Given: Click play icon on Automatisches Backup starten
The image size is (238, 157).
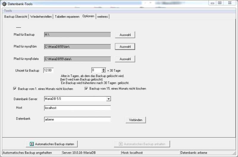Looking at the screenshot, I should pyautogui.click(x=32, y=144).
